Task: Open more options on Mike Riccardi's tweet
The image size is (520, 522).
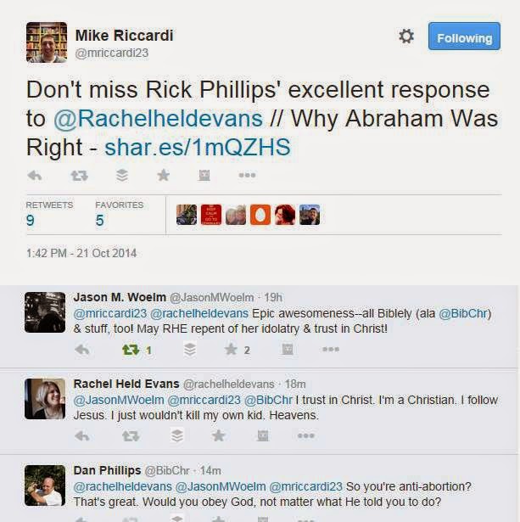Action: point(247,175)
